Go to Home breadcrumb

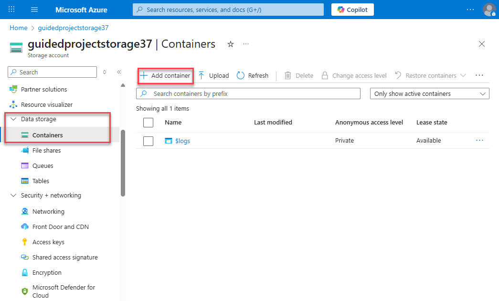click(x=19, y=28)
